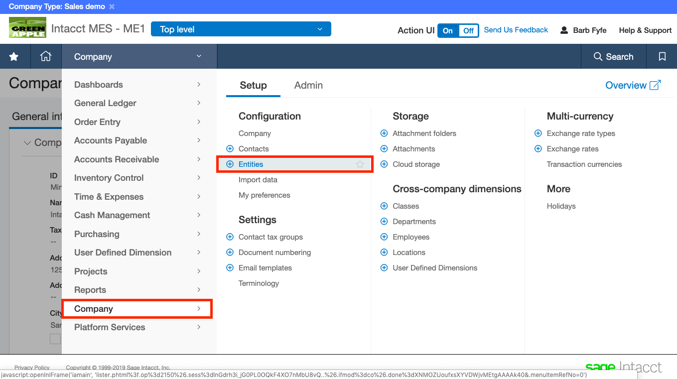
Task: Click the Green Apple company logo
Action: click(28, 28)
